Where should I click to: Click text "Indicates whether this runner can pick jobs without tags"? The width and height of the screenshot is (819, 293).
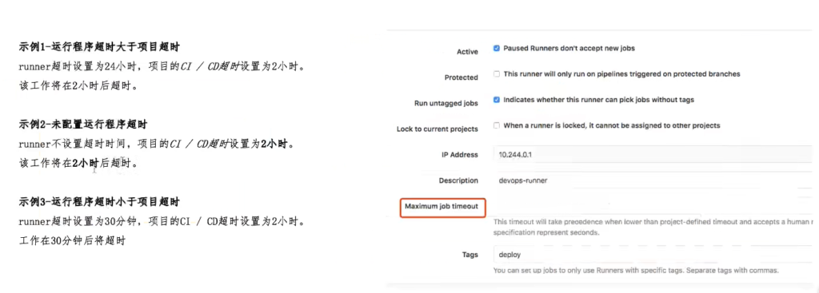[598, 100]
